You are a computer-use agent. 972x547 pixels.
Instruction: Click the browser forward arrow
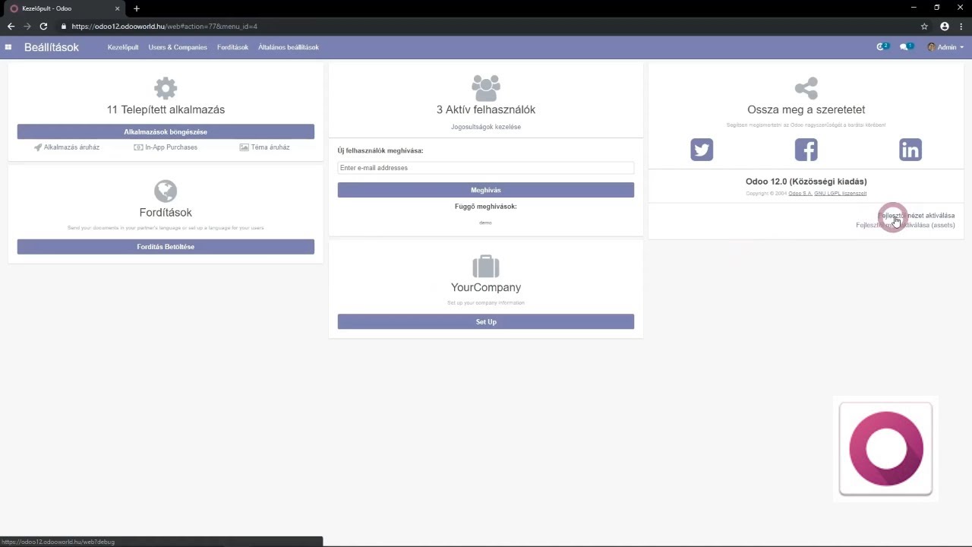[27, 26]
